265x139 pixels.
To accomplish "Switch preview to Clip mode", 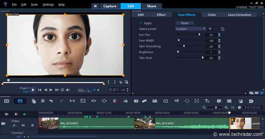I will [x=26, y=92].
